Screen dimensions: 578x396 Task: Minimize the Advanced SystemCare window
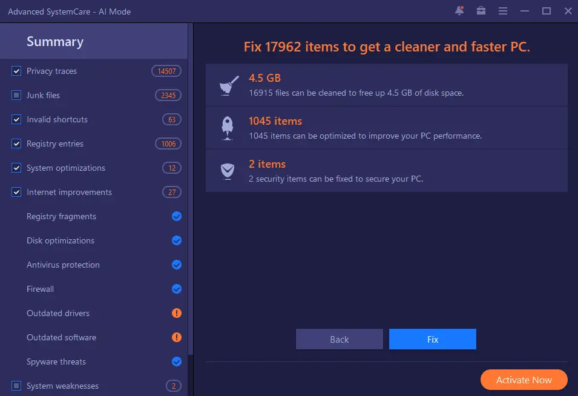coord(525,11)
